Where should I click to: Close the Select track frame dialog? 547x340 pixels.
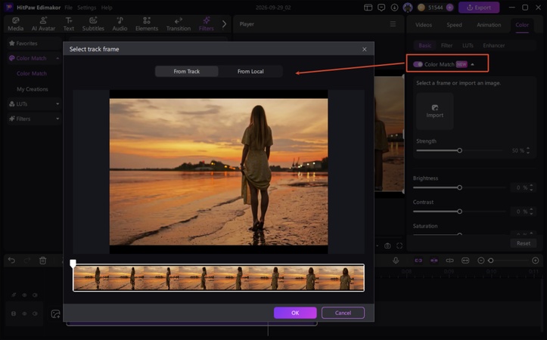point(364,49)
